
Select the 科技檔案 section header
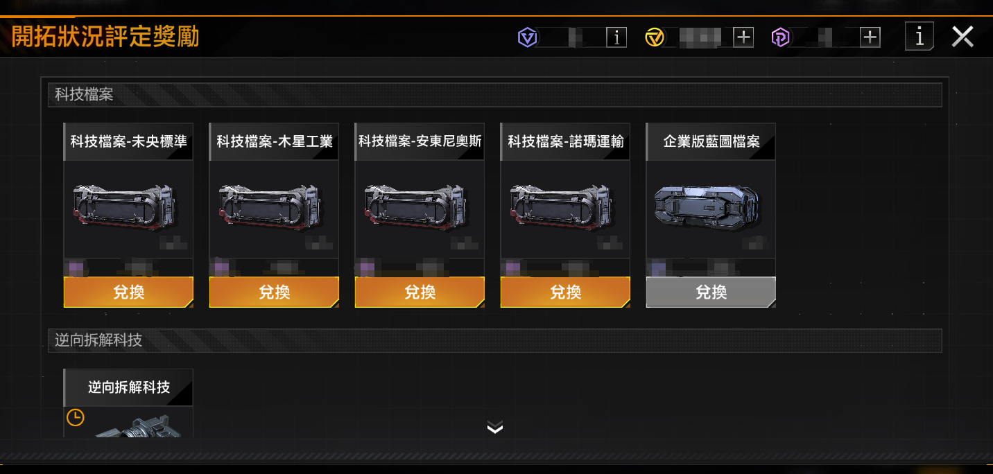click(x=495, y=95)
